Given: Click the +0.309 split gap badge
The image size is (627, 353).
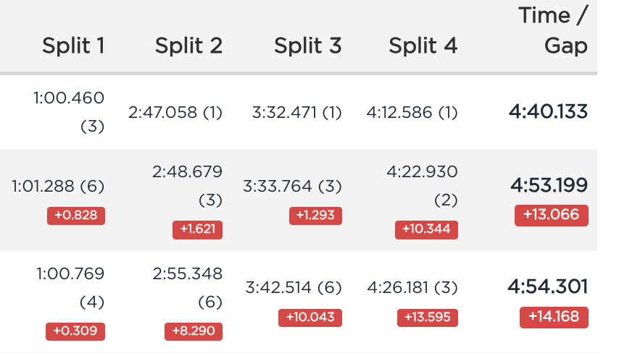Looking at the screenshot, I should pyautogui.click(x=75, y=331).
